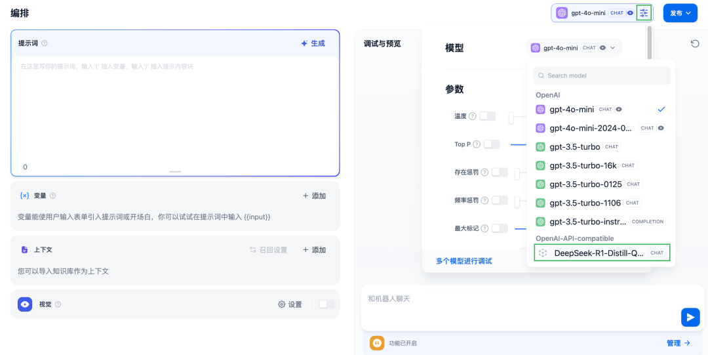Click help icon next to 频率惩罚

484,200
